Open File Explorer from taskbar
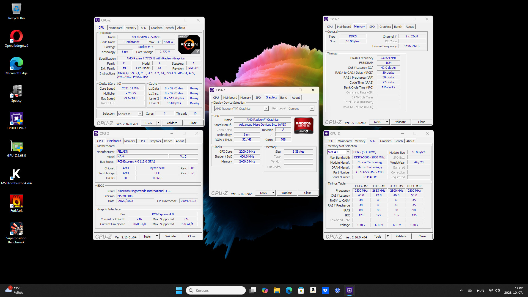 pos(277,290)
